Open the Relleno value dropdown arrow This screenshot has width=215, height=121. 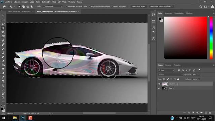tap(199, 79)
